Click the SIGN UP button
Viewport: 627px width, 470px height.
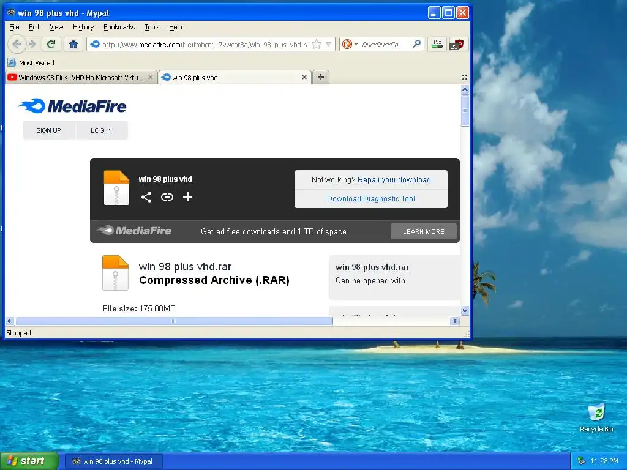(x=49, y=130)
